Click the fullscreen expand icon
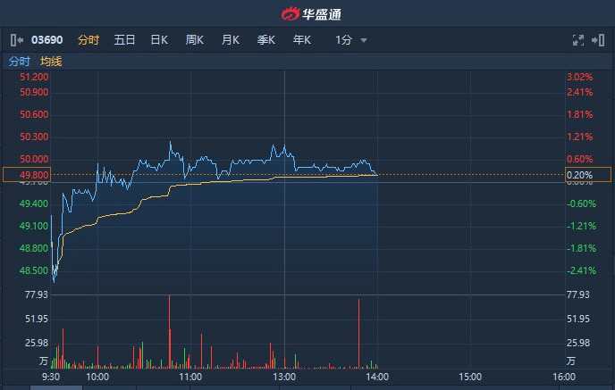Image resolution: width=615 pixels, height=390 pixels. [577, 40]
